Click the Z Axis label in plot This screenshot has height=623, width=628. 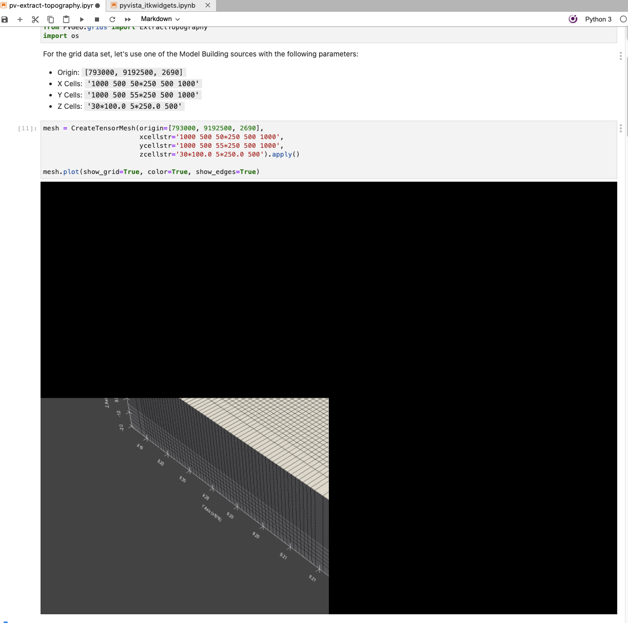tap(107, 403)
